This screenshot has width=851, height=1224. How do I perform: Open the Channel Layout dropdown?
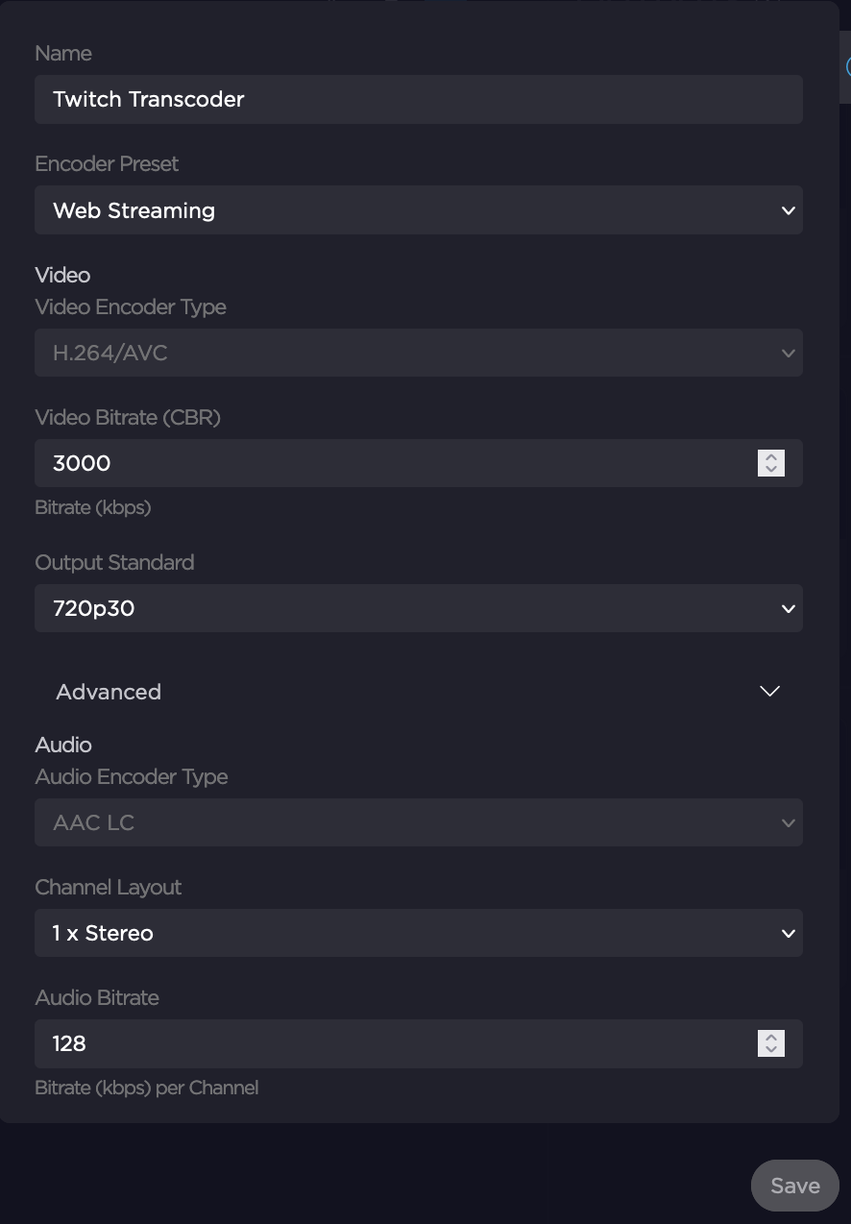click(419, 933)
